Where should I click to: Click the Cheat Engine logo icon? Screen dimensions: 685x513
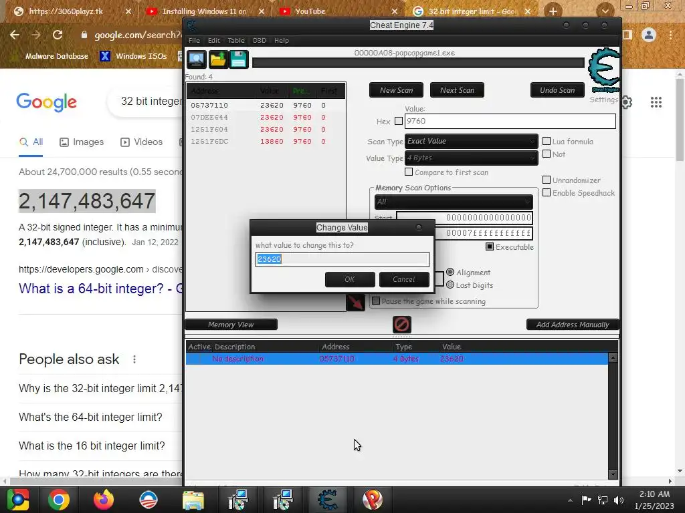point(604,69)
